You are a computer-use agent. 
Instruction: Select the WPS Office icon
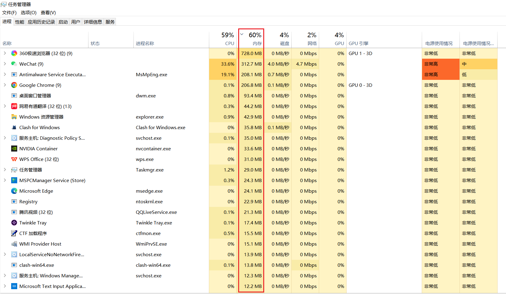pyautogui.click(x=14, y=159)
